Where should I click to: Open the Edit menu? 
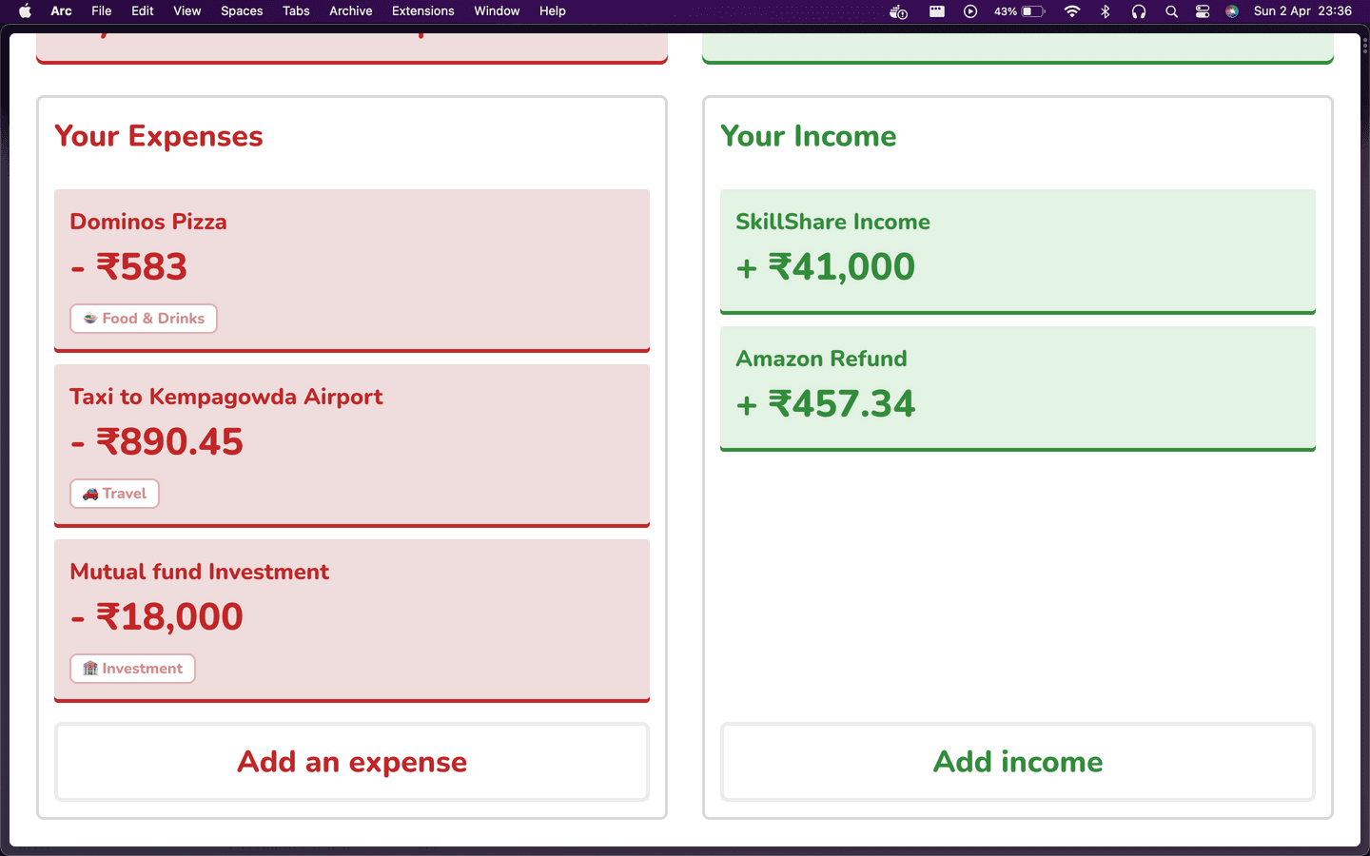tap(143, 11)
